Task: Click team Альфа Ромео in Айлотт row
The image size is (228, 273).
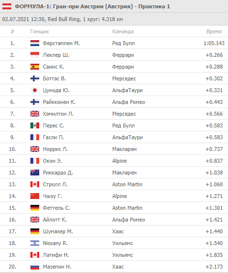Action: [x=128, y=220]
